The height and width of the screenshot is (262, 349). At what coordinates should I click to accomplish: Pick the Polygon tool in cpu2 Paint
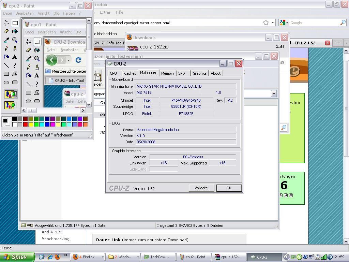coord(15,74)
